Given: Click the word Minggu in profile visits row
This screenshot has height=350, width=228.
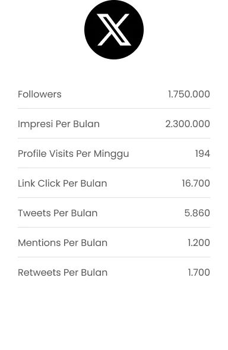Looking at the screenshot, I should 111,154.
